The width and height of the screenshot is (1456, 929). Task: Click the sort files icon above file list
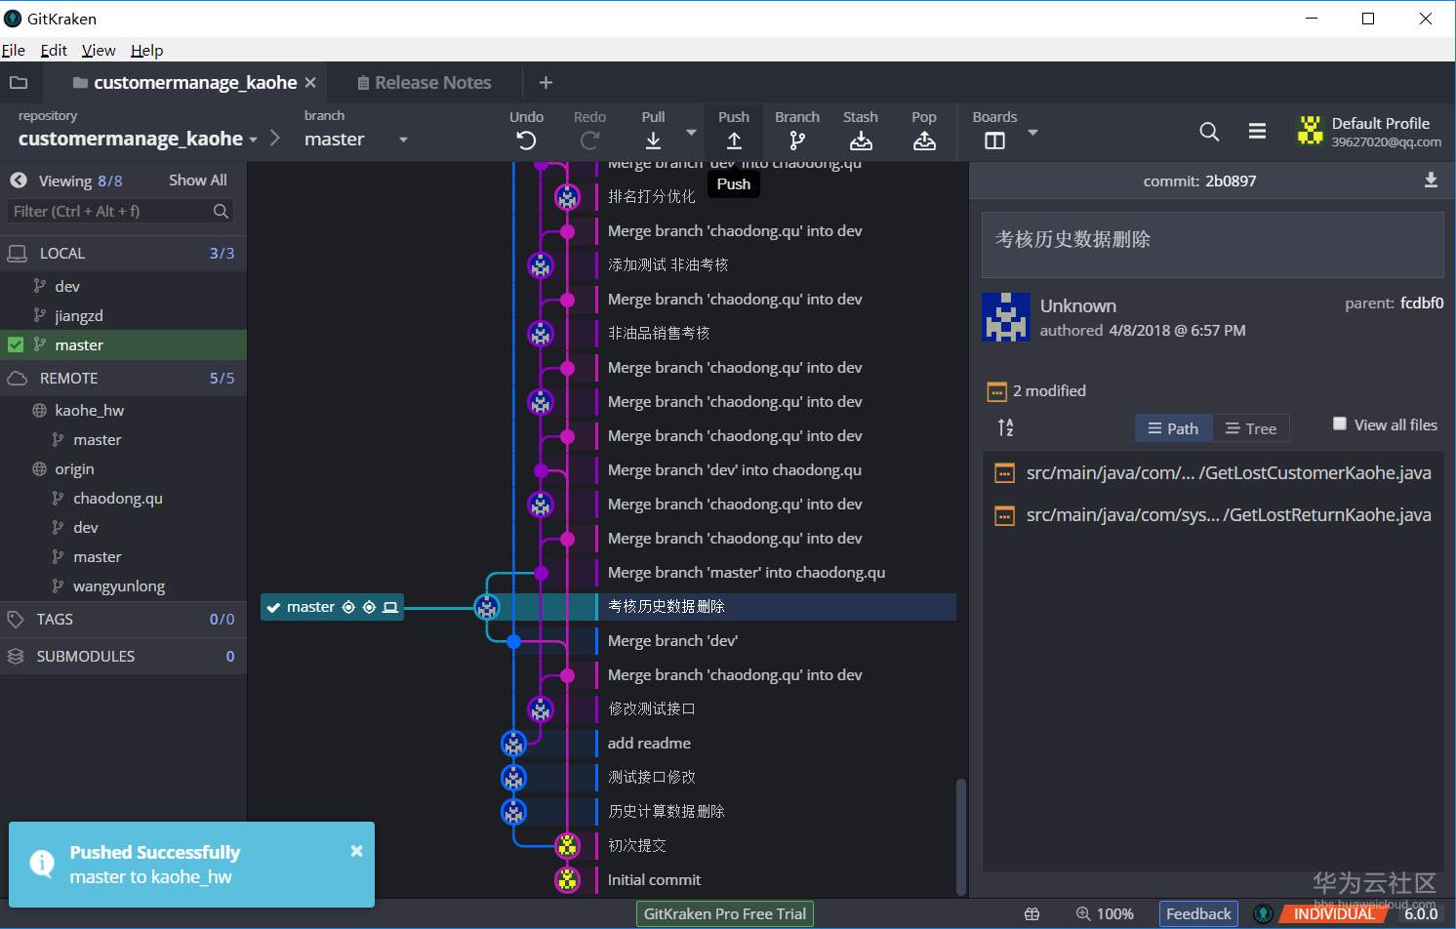[1005, 427]
